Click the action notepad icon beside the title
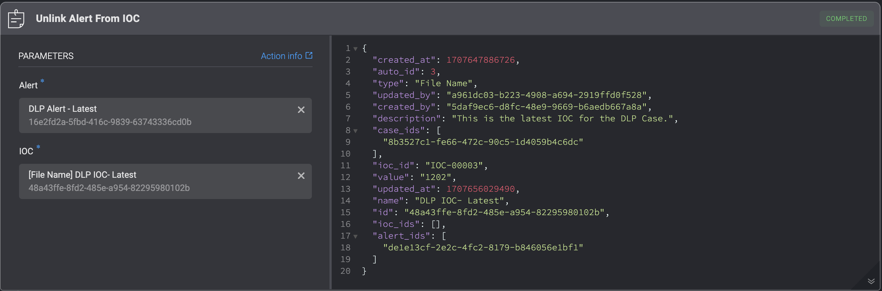This screenshot has width=882, height=291. click(x=16, y=19)
